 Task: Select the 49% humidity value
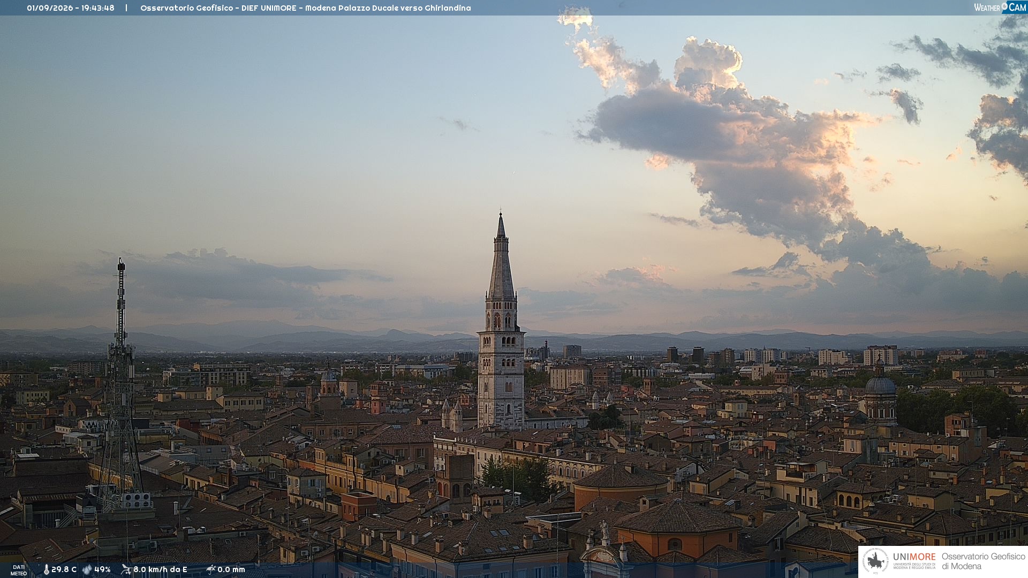[x=102, y=569]
